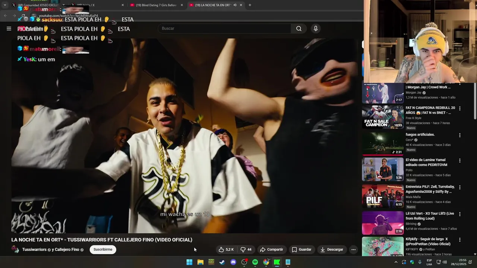
Task: Open Notepad app from the taskbar
Action: tap(288, 262)
